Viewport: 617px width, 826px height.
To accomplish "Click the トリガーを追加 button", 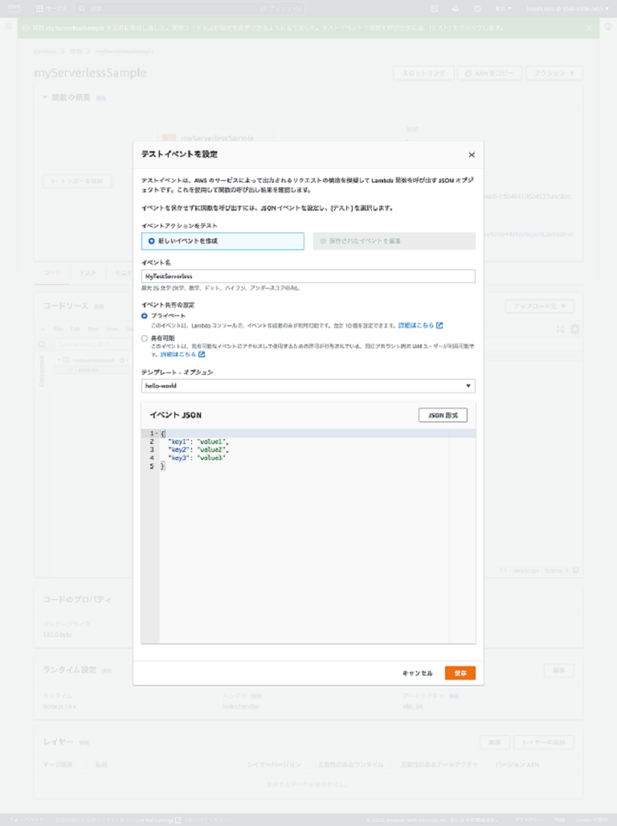I will click(x=77, y=181).
